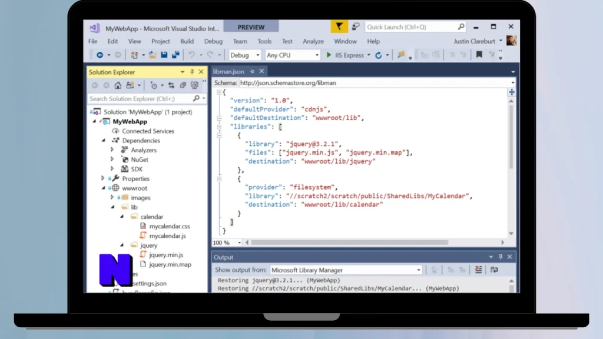Click the editor vertical scrollbar thumb
Screen dimensions: 603x339
[511, 137]
